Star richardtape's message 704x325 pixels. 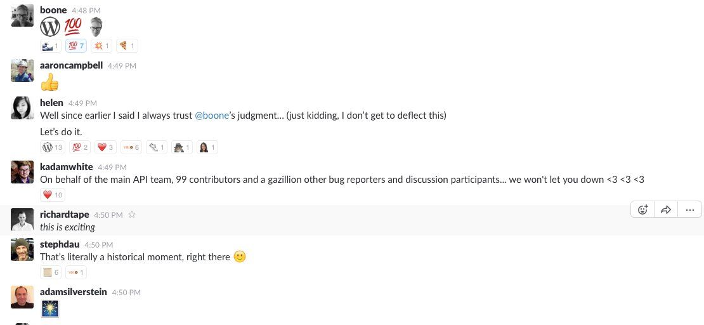tap(132, 215)
